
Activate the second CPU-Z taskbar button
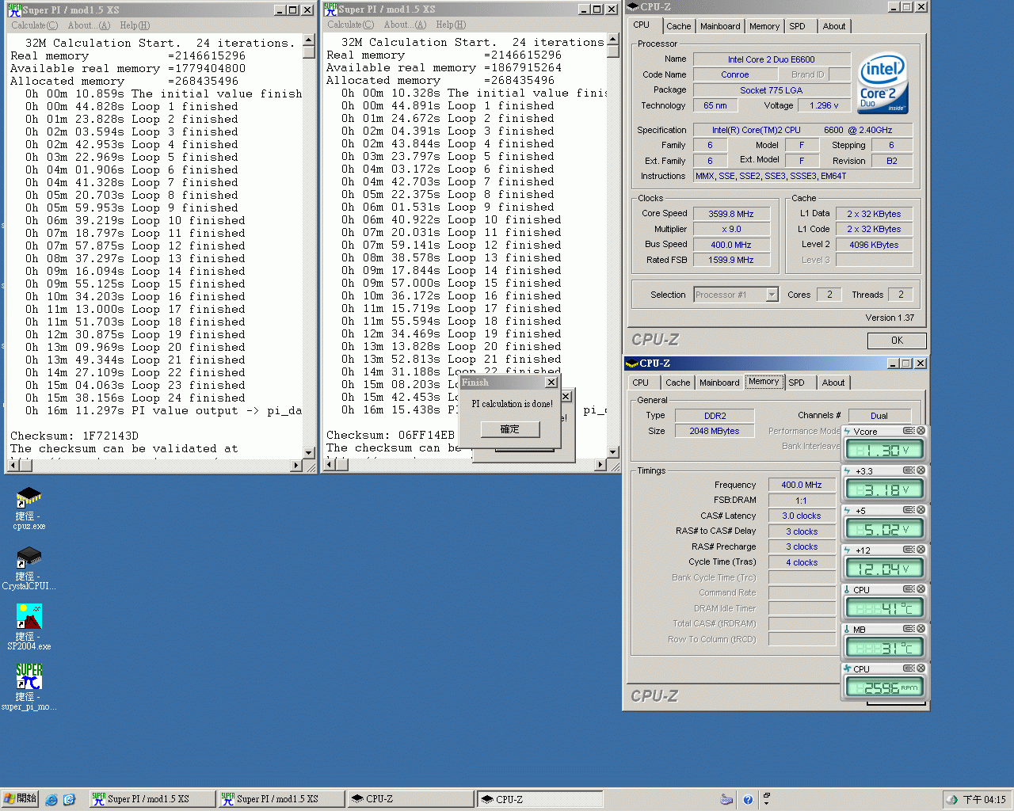click(540, 799)
